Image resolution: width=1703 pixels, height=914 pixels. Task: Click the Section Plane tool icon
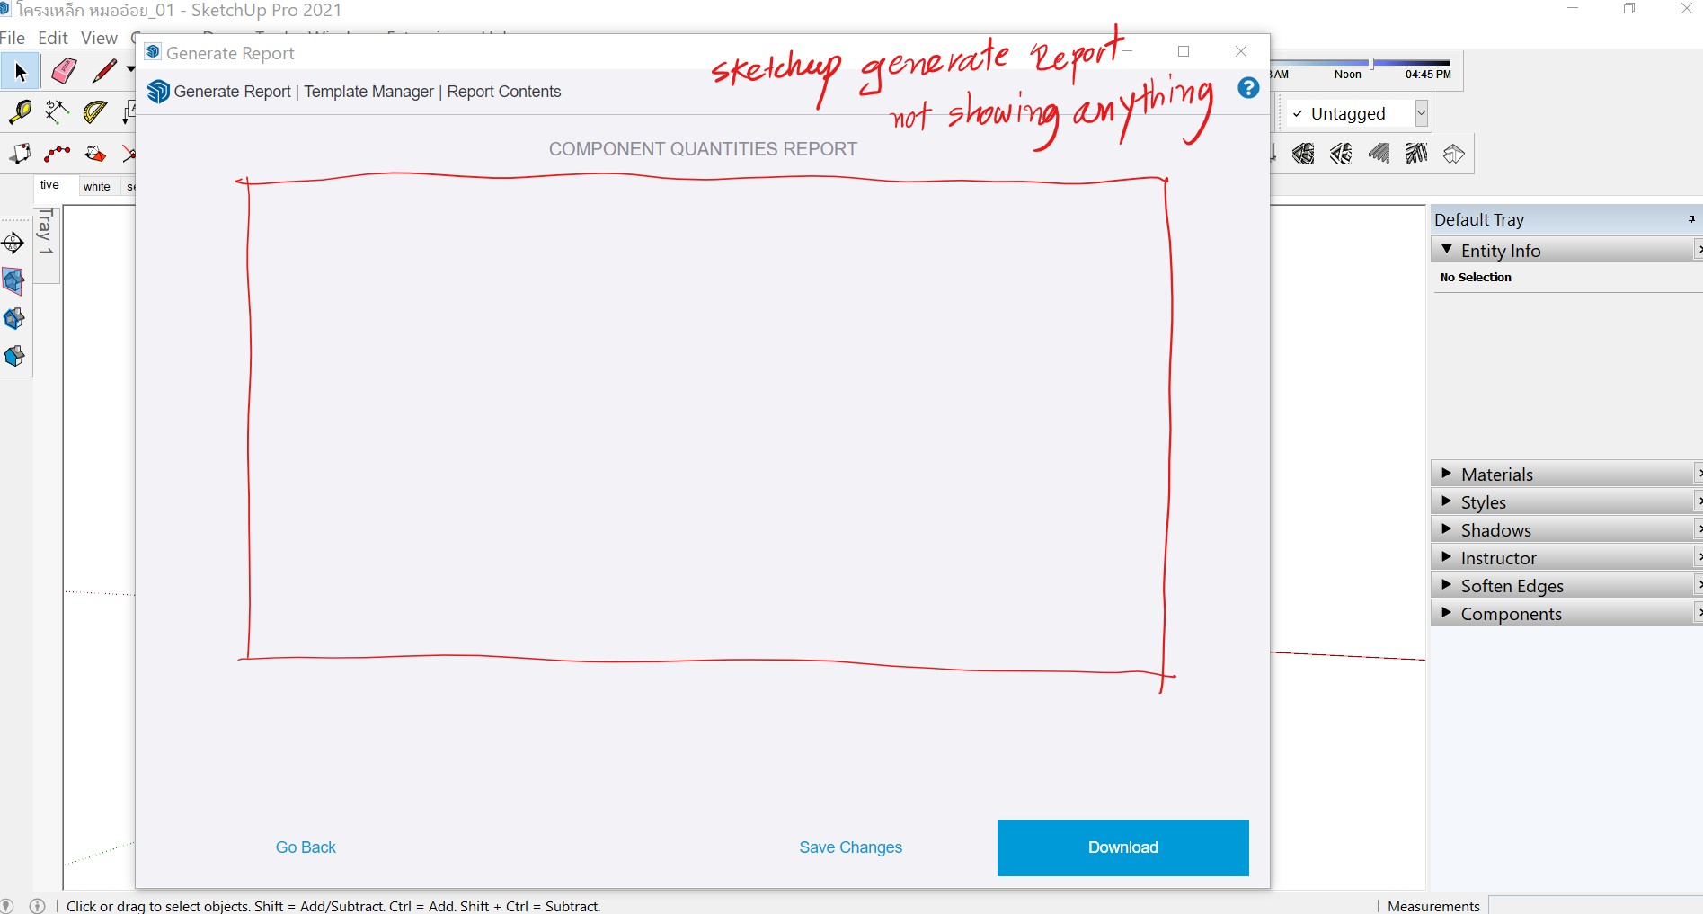point(13,243)
